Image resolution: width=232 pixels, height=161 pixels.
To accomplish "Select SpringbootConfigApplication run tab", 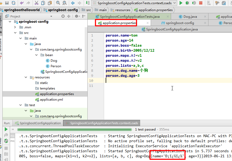I will coord(38,123).
